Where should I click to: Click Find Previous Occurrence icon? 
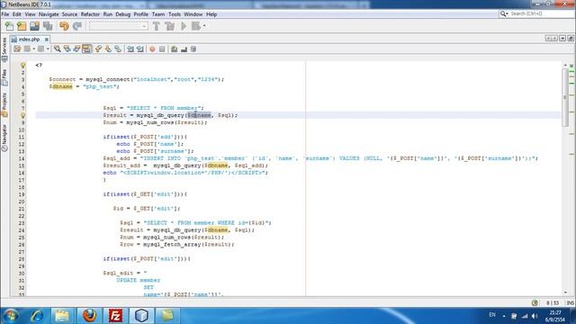click(67, 49)
